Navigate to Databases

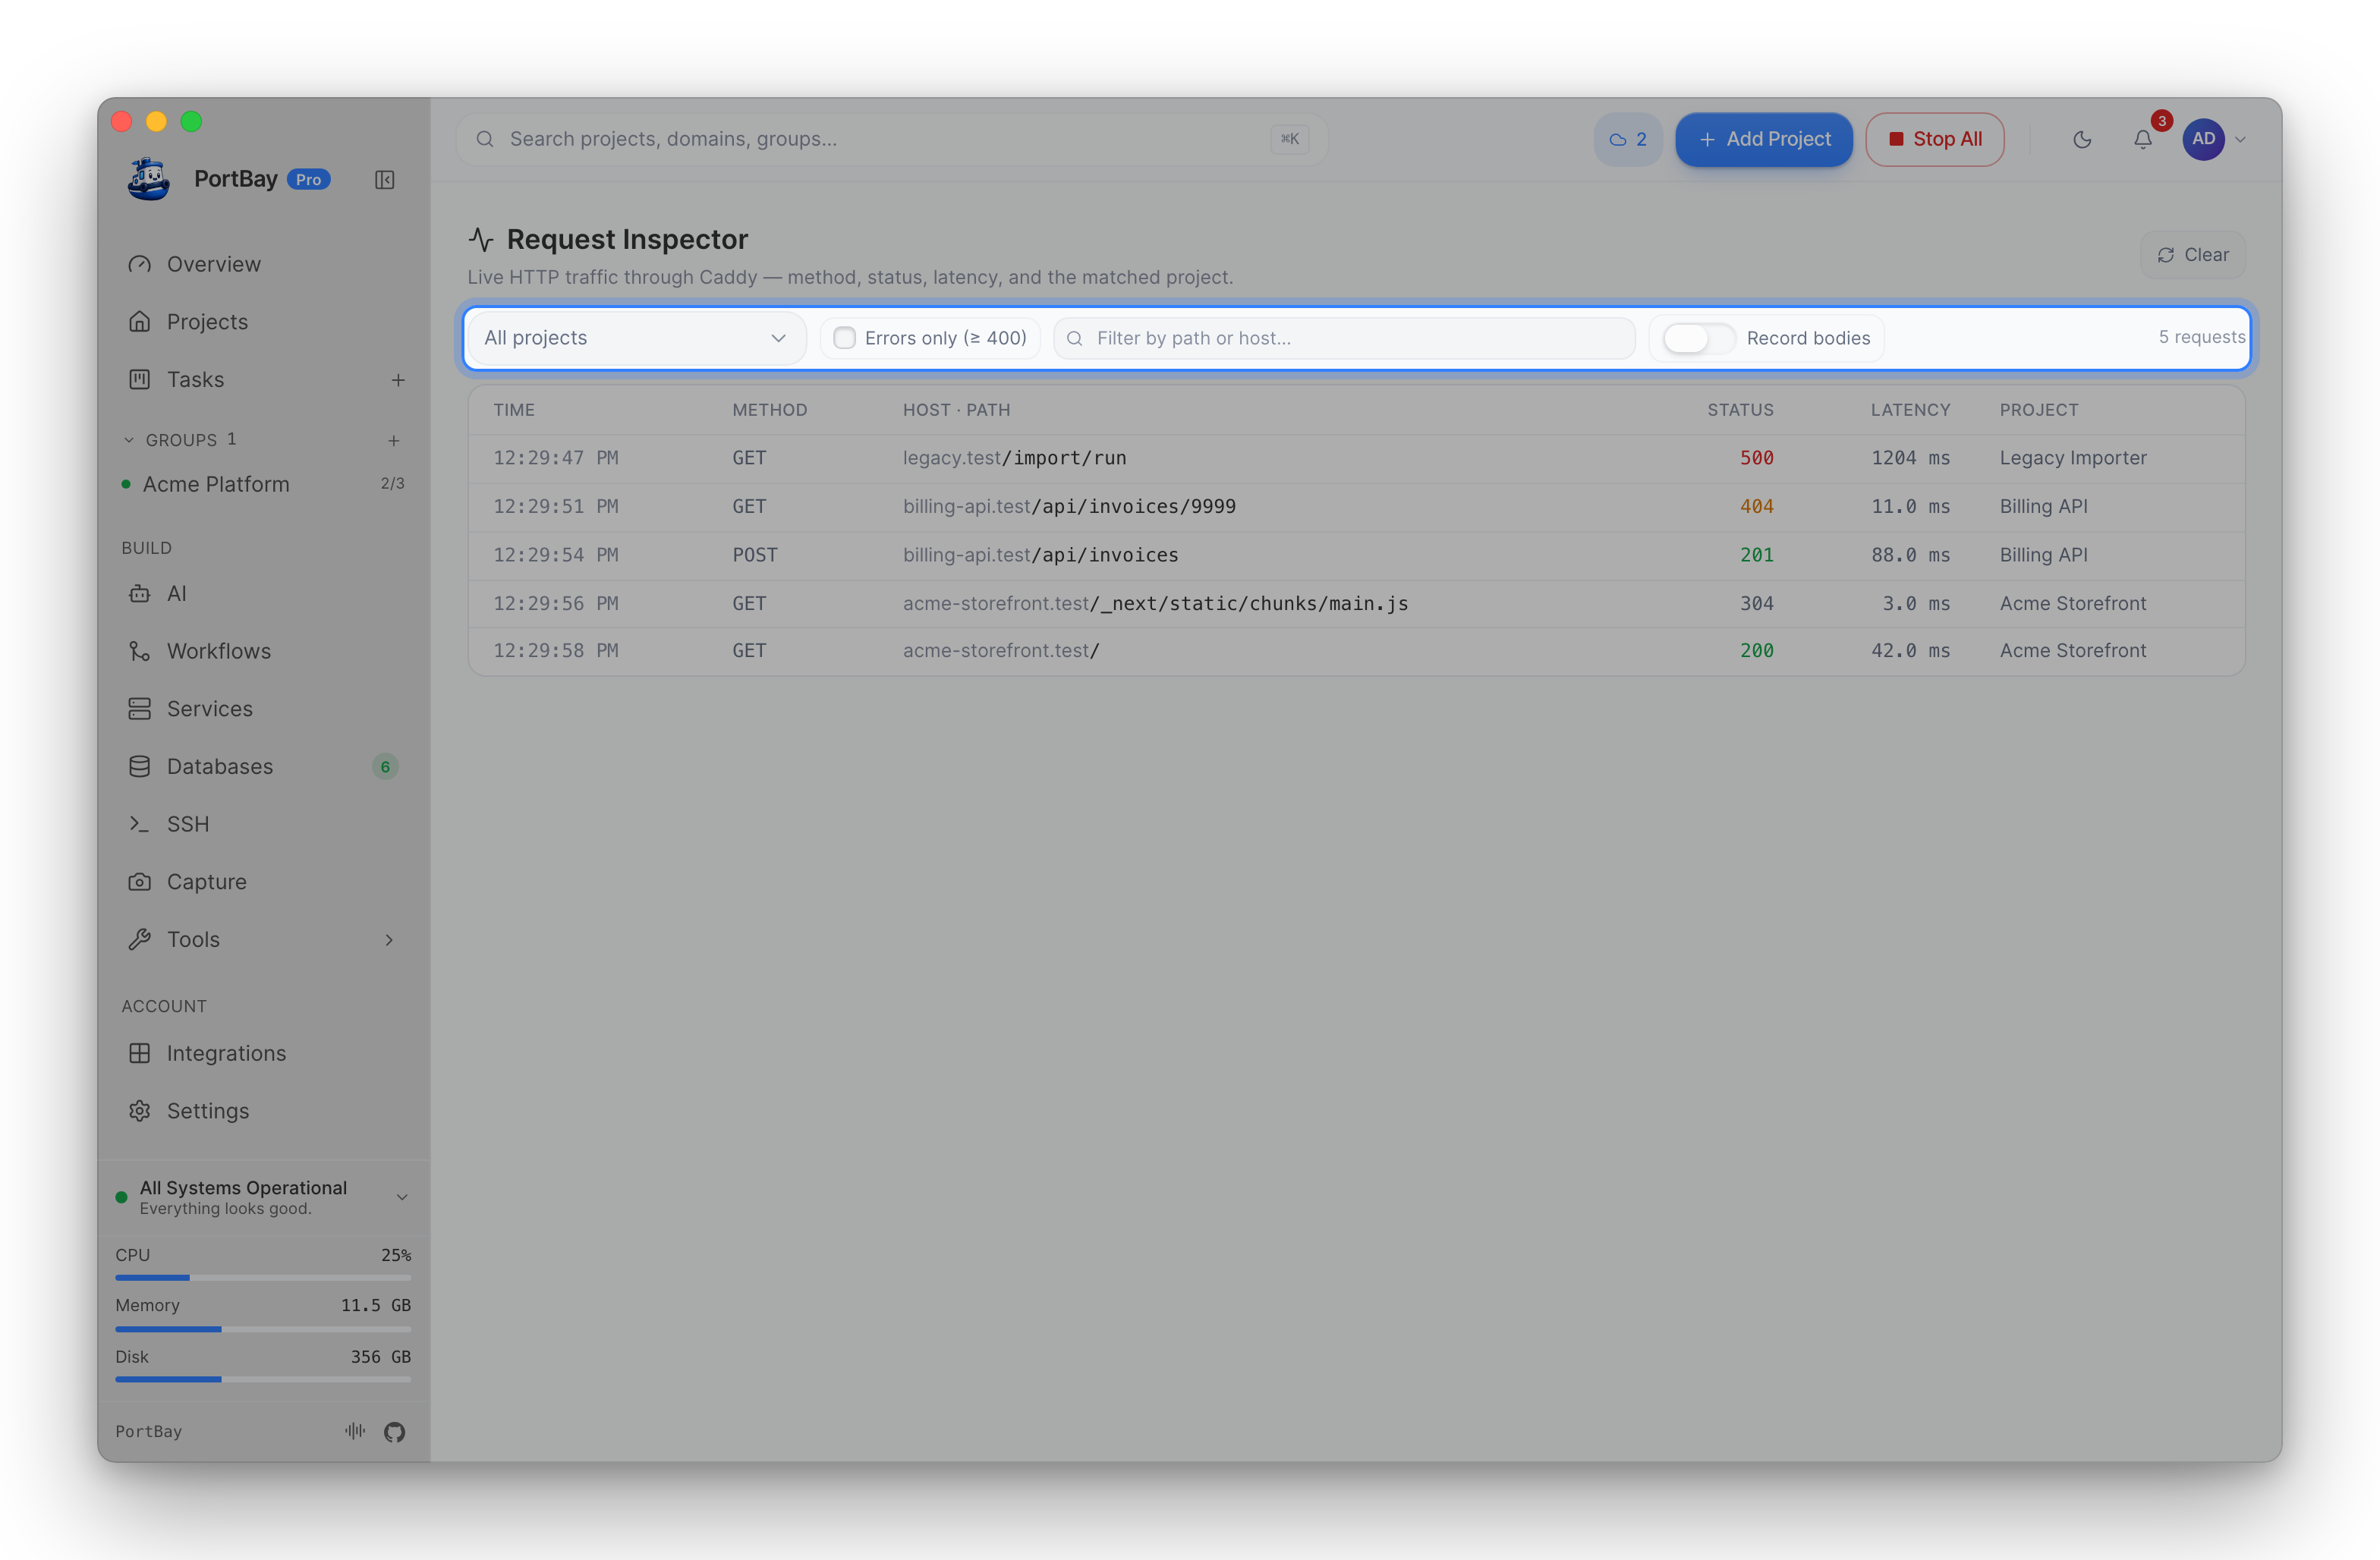pos(264,767)
